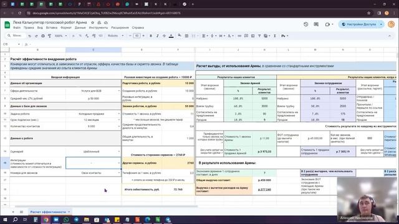The width and height of the screenshot is (399, 224).
Task: Open the Windows Start menu
Action: click(x=5, y=220)
